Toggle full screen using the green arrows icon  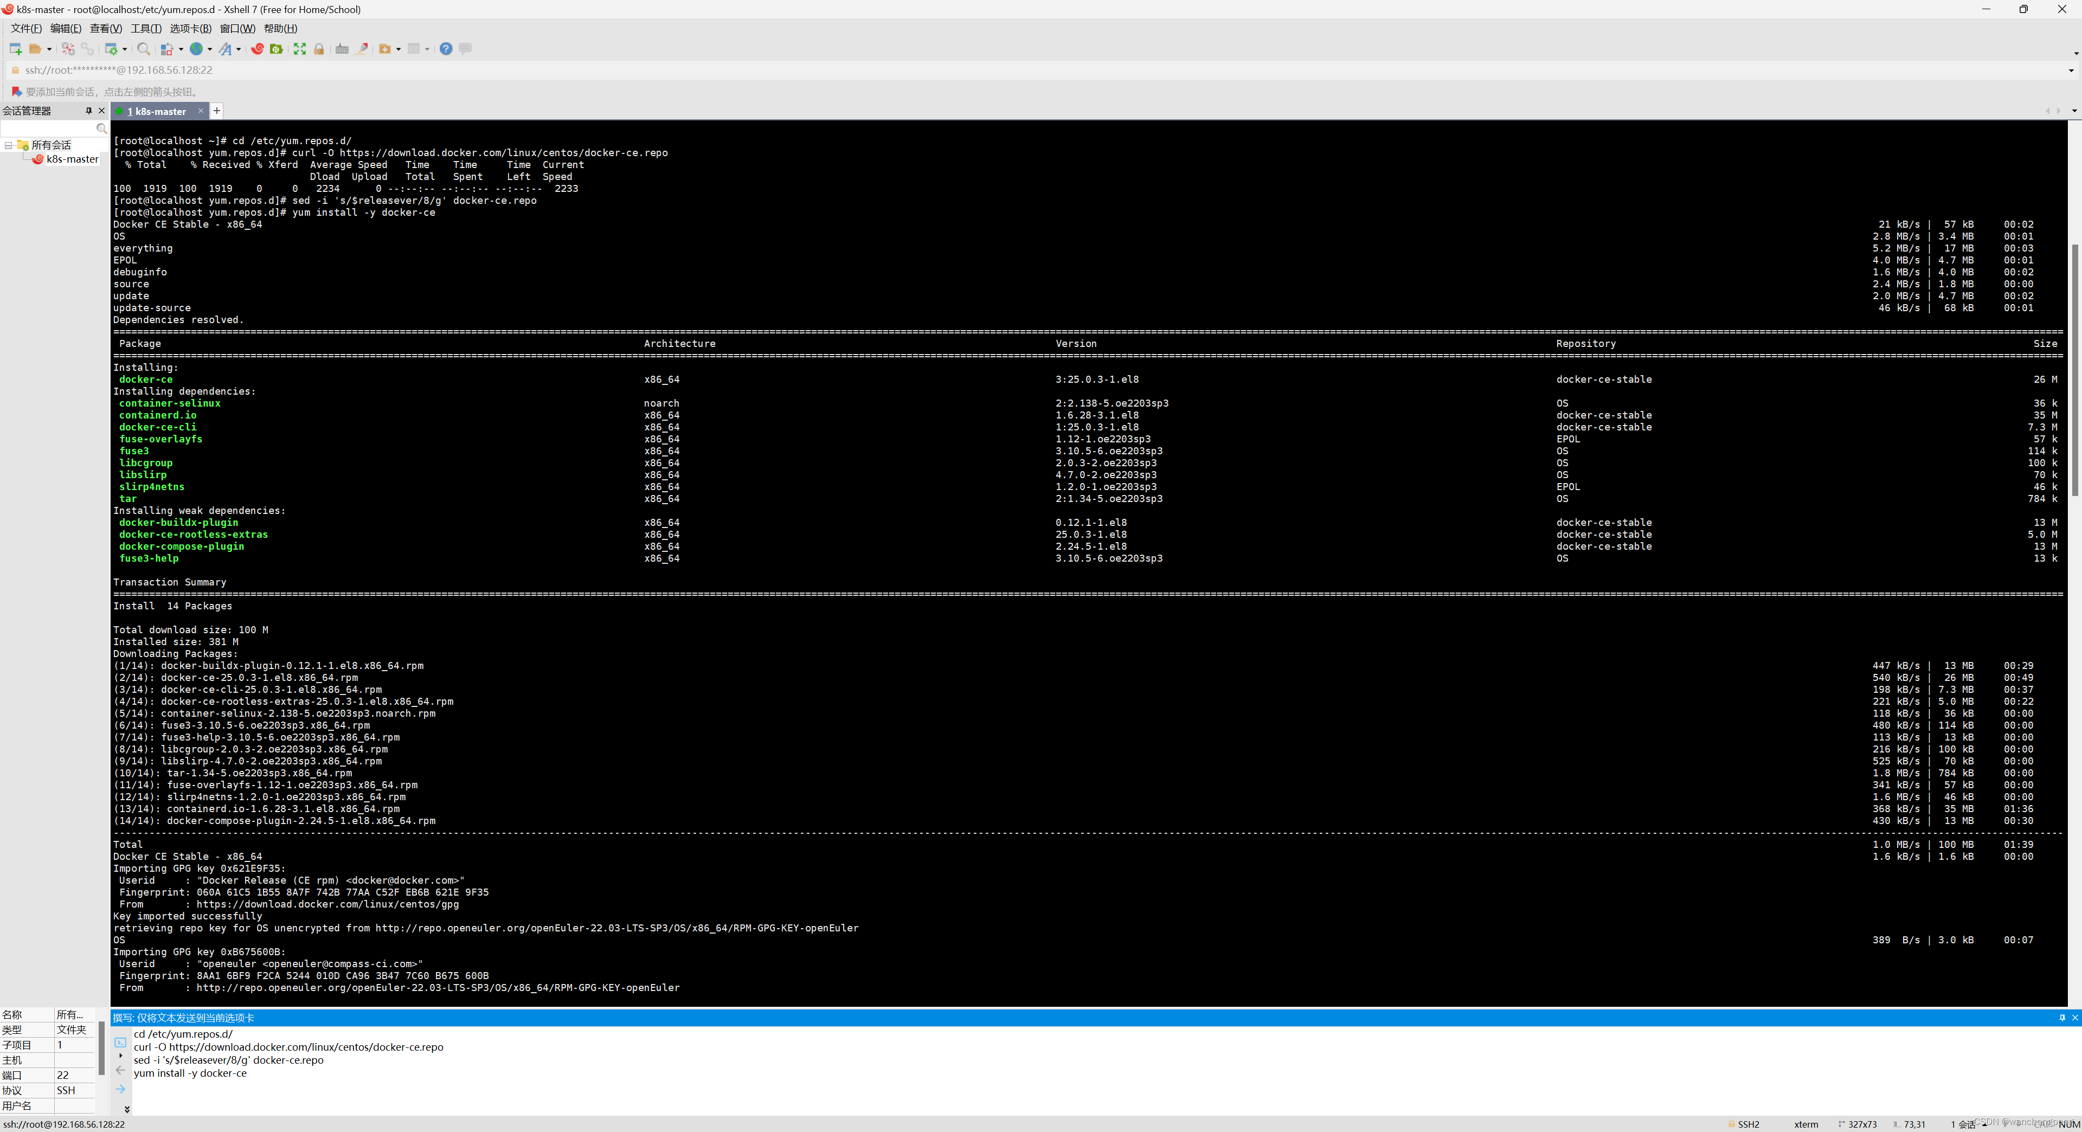pyautogui.click(x=300, y=48)
